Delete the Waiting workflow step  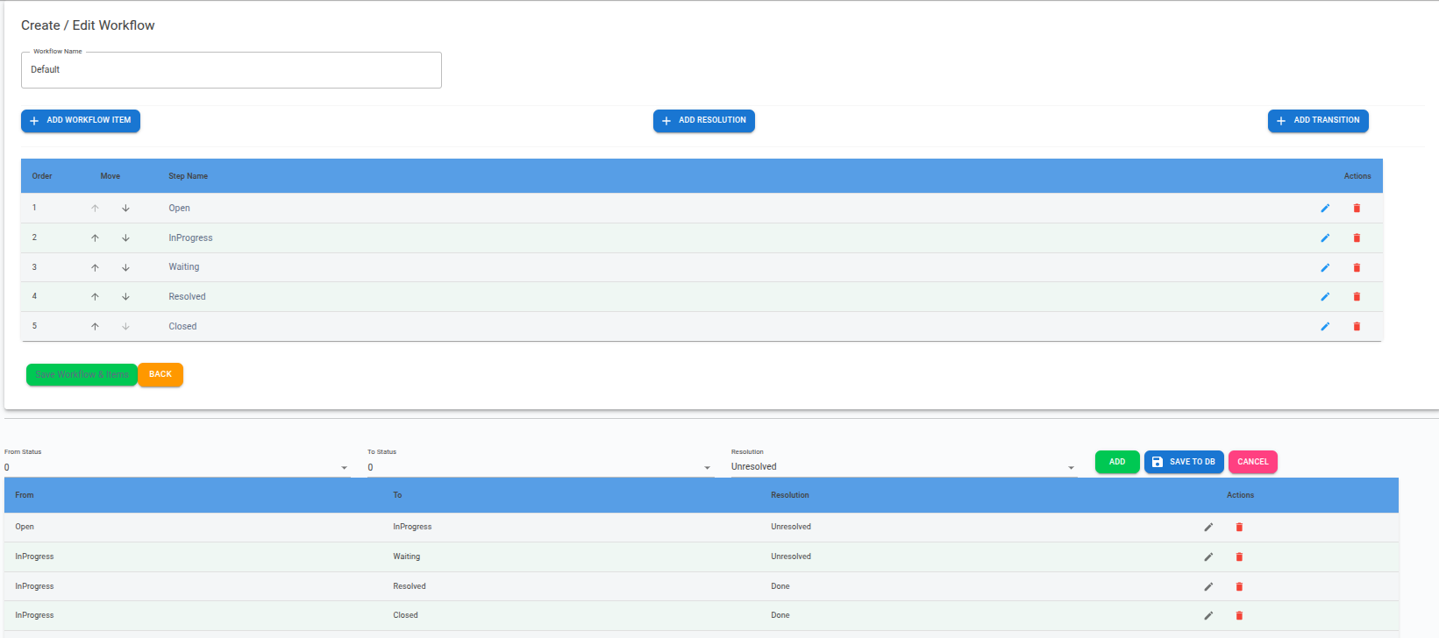[1357, 267]
